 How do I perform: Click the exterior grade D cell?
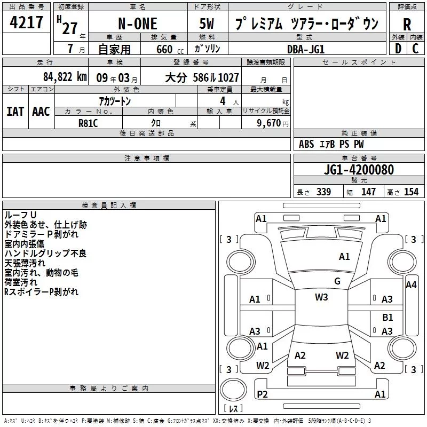click(x=398, y=48)
